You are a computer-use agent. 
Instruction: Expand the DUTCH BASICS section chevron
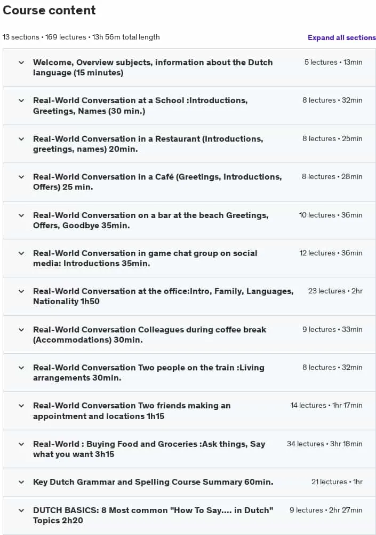(x=21, y=510)
